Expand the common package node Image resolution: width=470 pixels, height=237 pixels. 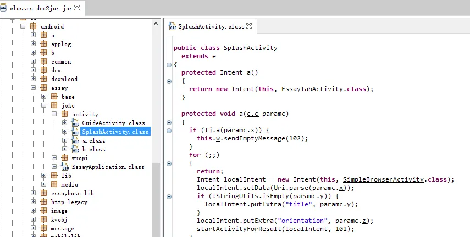click(x=34, y=61)
